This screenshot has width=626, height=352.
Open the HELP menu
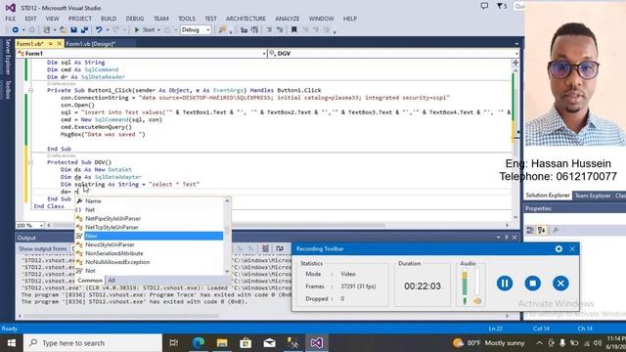click(350, 19)
